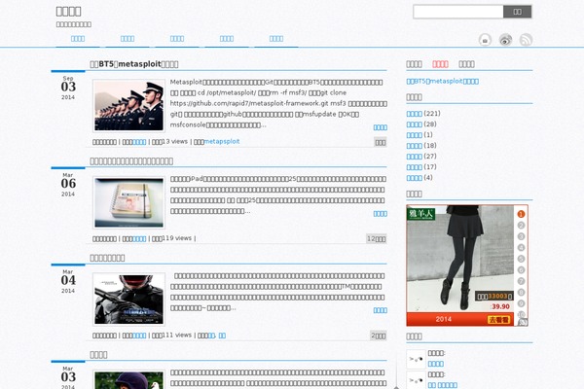Click the "Mar 04 2014" date badge
The width and height of the screenshot is (584, 389).
68,281
